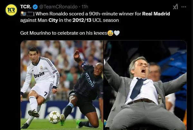Click the bold City word
This screenshot has height=130, width=193.
point(53,21)
